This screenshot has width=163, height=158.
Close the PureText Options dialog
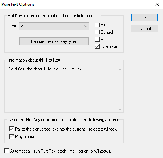(157, 4)
